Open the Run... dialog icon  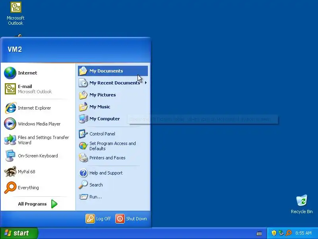(x=83, y=197)
